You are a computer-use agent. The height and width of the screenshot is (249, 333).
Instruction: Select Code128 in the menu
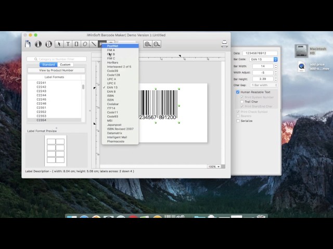click(x=120, y=75)
